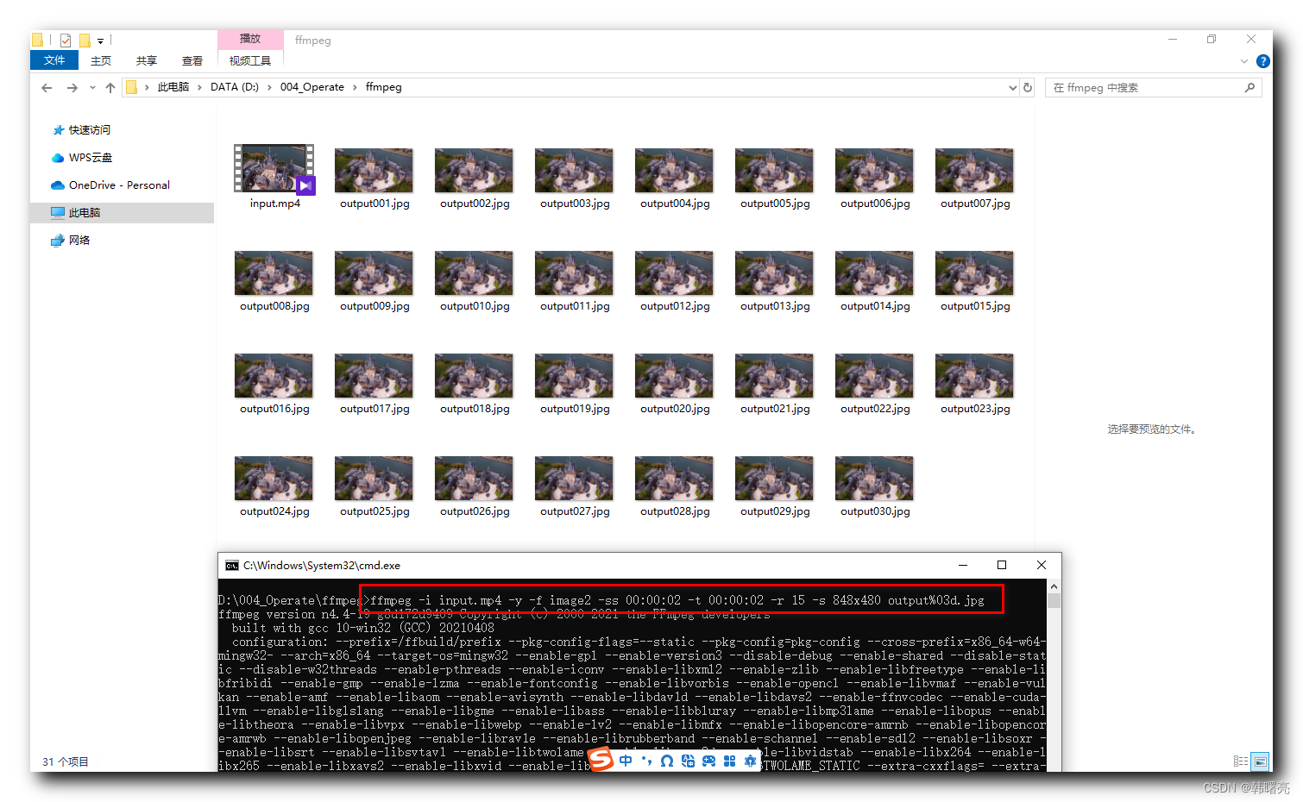The width and height of the screenshot is (1303, 802).
Task: Click the Properties checkmark icon in quick access toolbar
Action: [x=66, y=40]
